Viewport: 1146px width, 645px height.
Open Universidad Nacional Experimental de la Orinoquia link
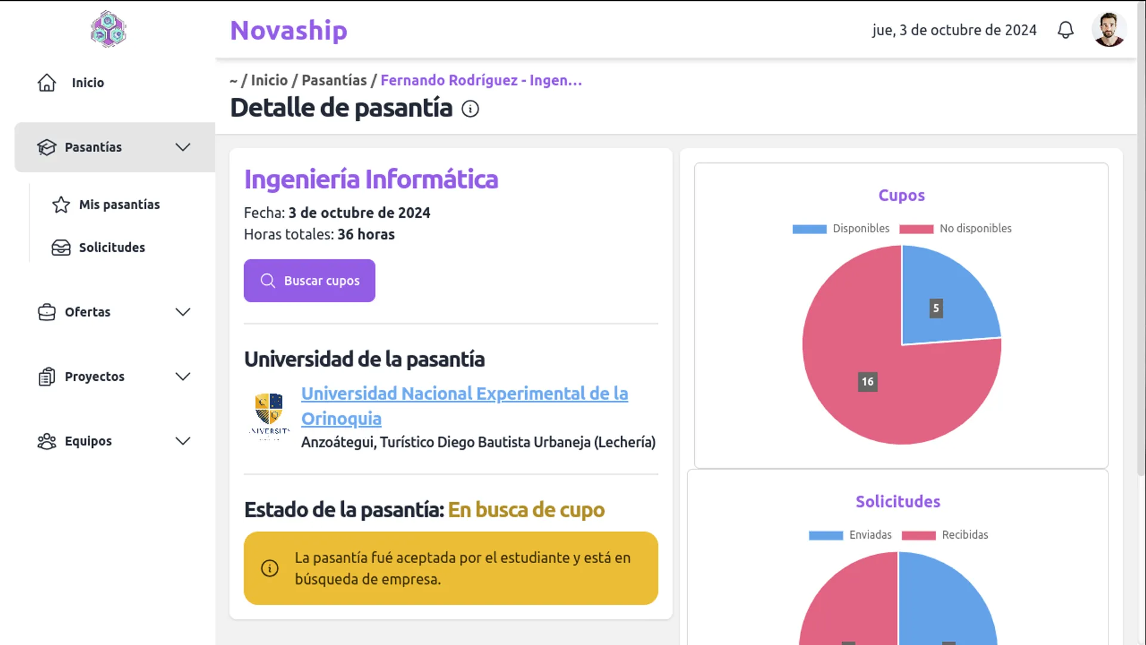(464, 406)
